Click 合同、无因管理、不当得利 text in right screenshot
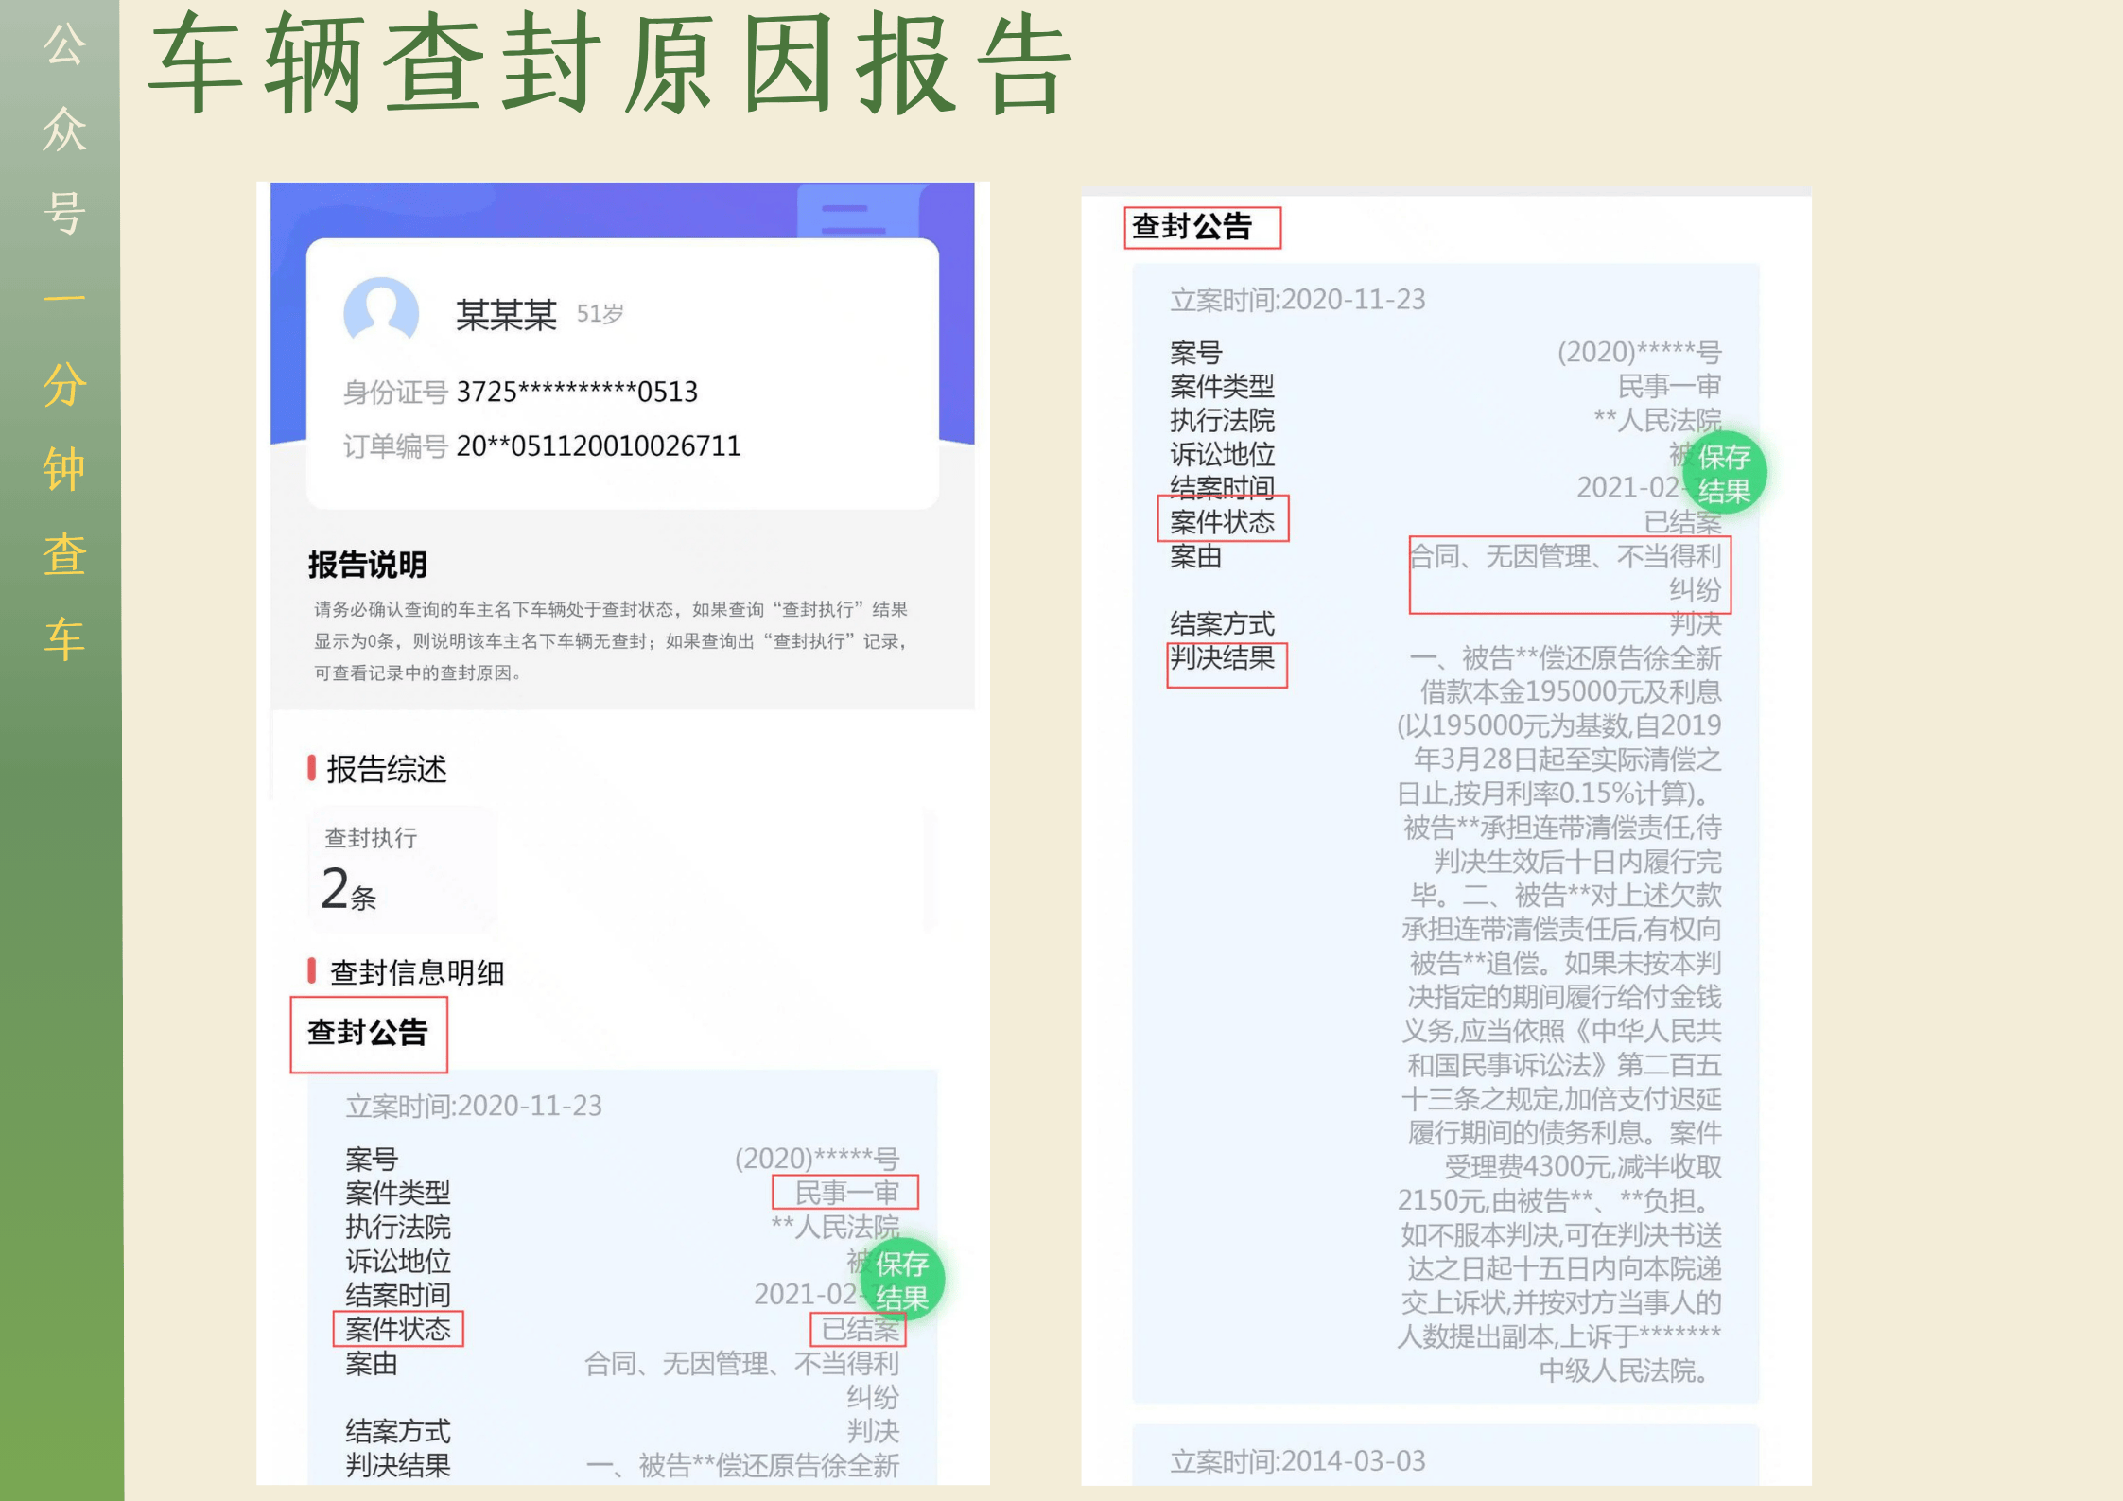 (x=1565, y=556)
